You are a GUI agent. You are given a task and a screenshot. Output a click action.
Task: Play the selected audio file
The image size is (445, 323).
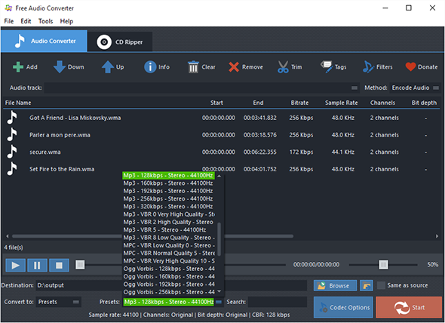click(15, 266)
